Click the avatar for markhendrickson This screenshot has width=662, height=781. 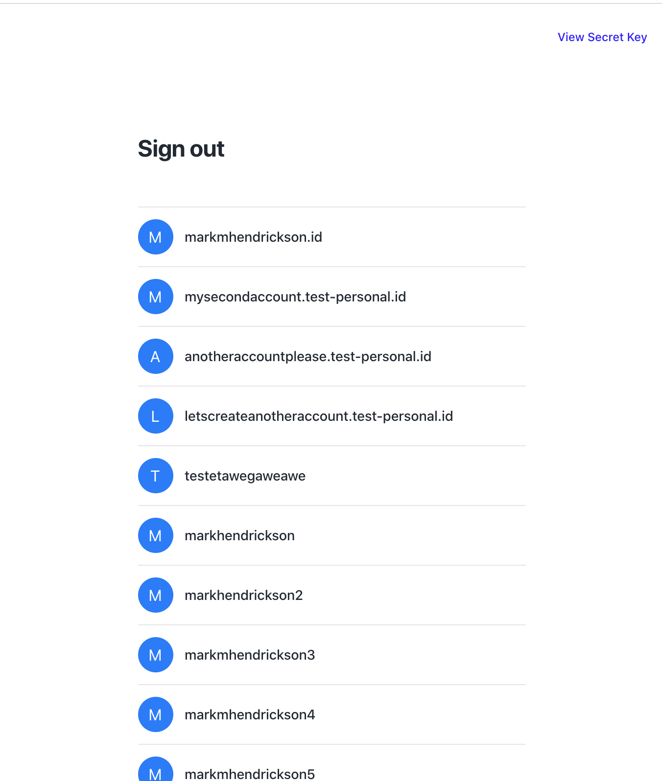click(x=155, y=535)
